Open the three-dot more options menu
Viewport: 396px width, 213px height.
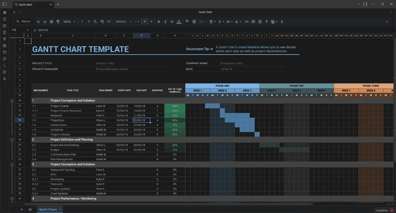pyautogui.click(x=391, y=12)
